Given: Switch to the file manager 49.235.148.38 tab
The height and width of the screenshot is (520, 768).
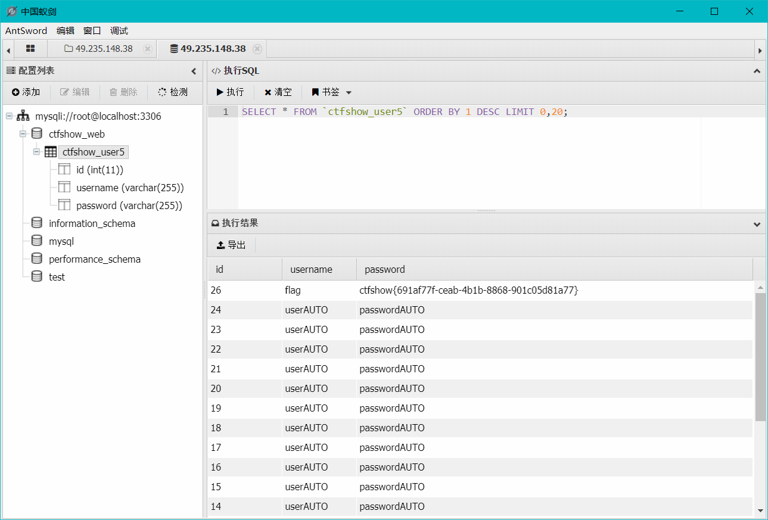Looking at the screenshot, I should click(x=98, y=49).
